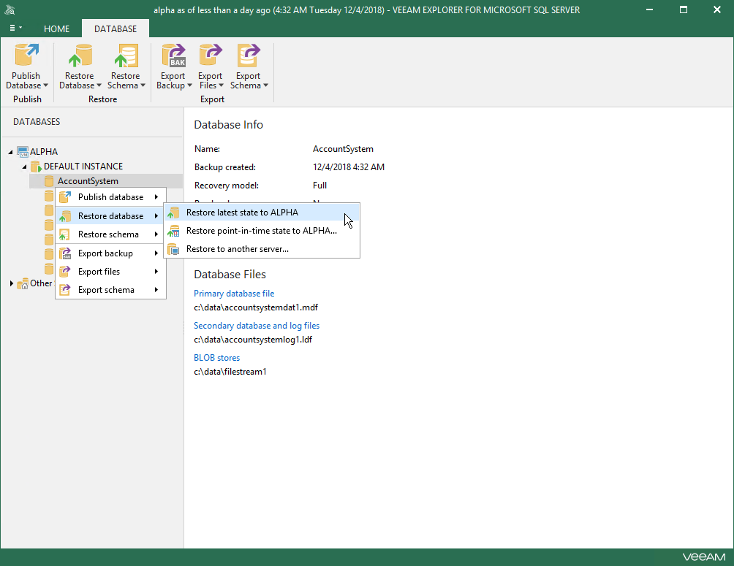The image size is (734, 566).
Task: Click the Primary database file link
Action: click(234, 294)
